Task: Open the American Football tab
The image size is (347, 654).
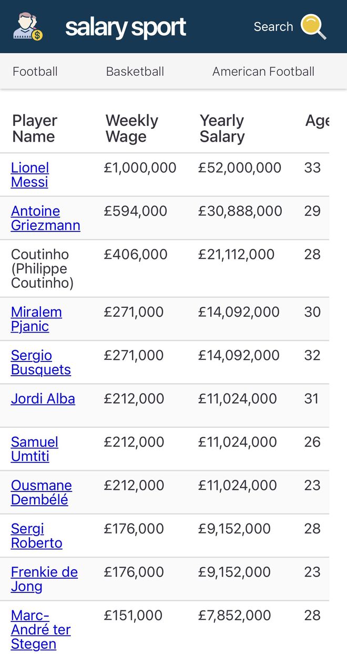Action: pyautogui.click(x=263, y=72)
